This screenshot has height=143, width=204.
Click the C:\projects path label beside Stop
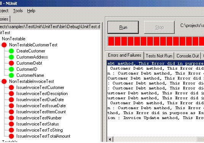(192, 25)
